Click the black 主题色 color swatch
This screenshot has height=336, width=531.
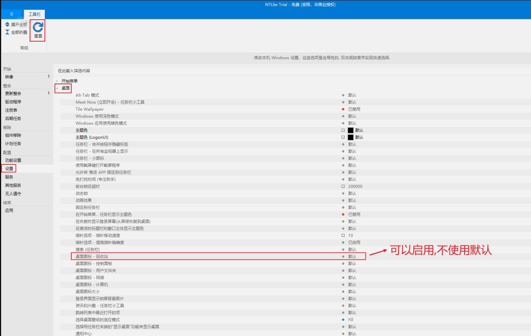pos(350,130)
